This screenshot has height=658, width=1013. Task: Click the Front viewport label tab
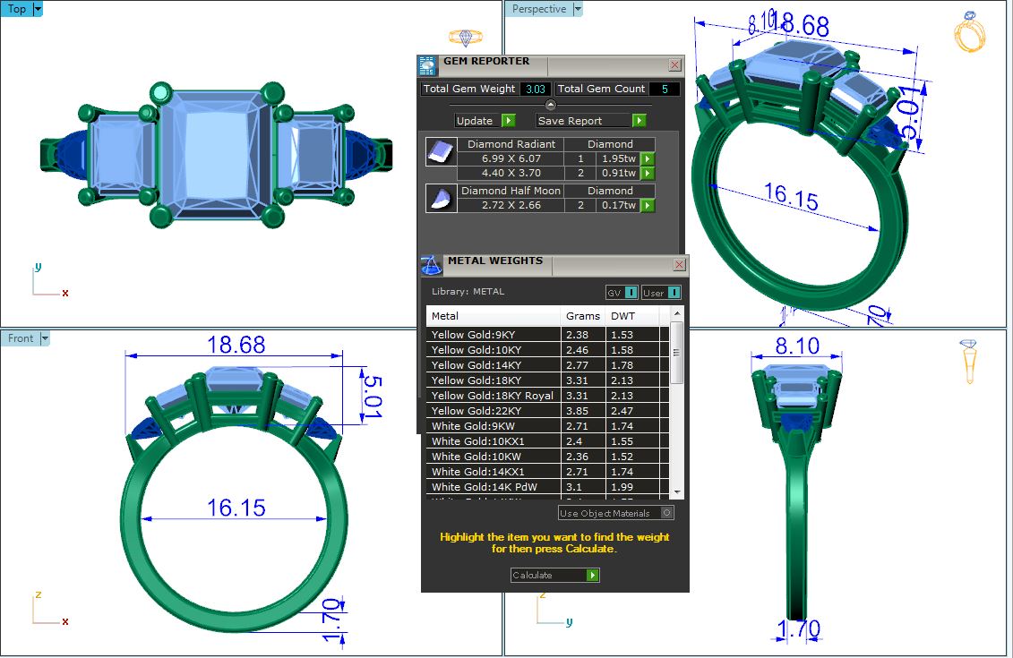tap(21, 338)
